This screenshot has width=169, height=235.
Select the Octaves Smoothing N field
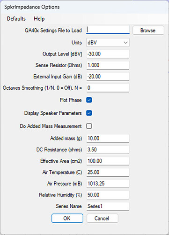pyautogui.click(x=108, y=88)
